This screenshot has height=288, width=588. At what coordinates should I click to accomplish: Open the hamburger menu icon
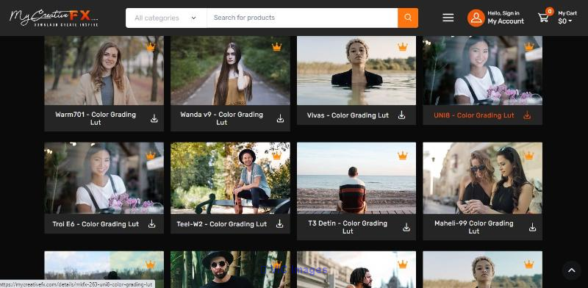click(x=448, y=18)
